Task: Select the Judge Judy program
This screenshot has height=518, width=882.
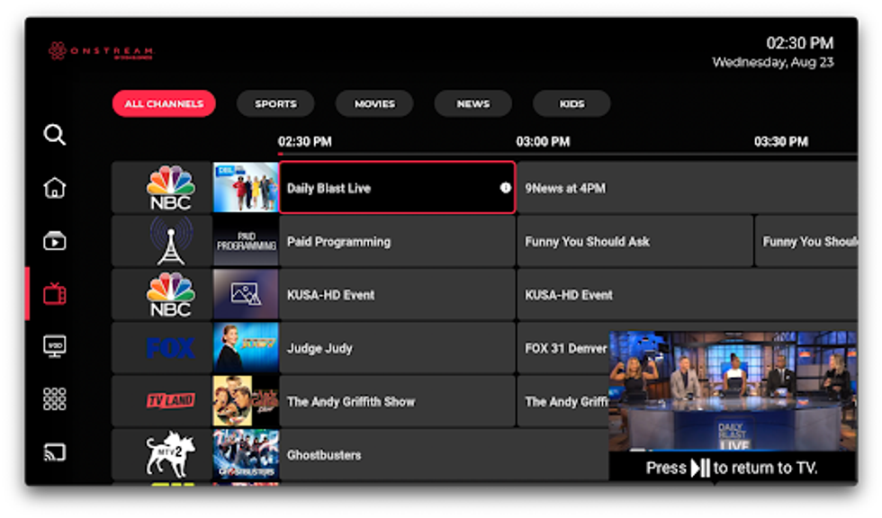Action: pos(396,348)
